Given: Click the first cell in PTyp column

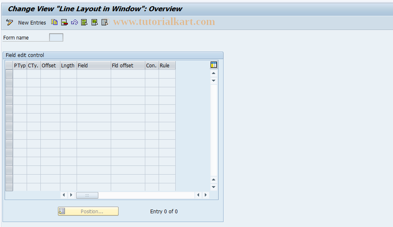Looking at the screenshot, I should click(20, 74).
